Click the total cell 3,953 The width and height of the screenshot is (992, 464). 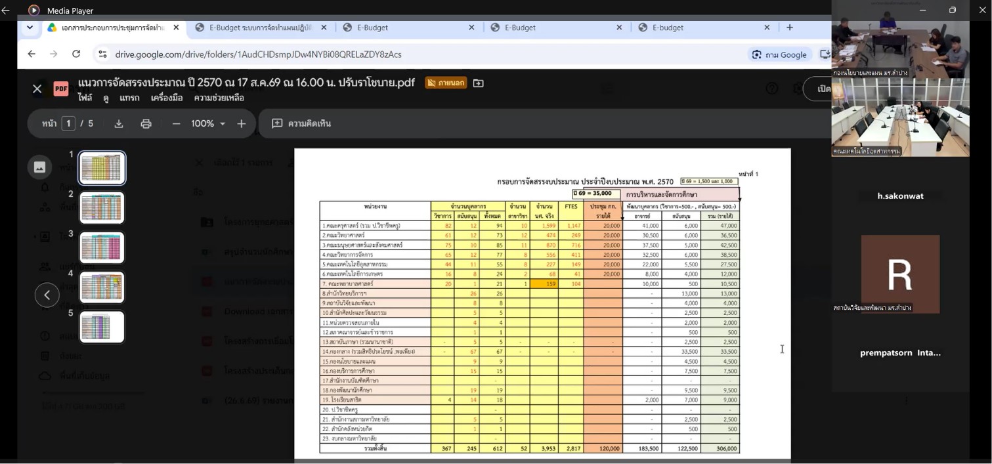point(544,449)
